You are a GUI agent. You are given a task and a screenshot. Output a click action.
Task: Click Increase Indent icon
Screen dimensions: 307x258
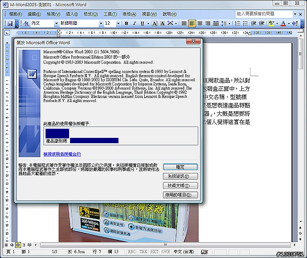tap(261, 24)
